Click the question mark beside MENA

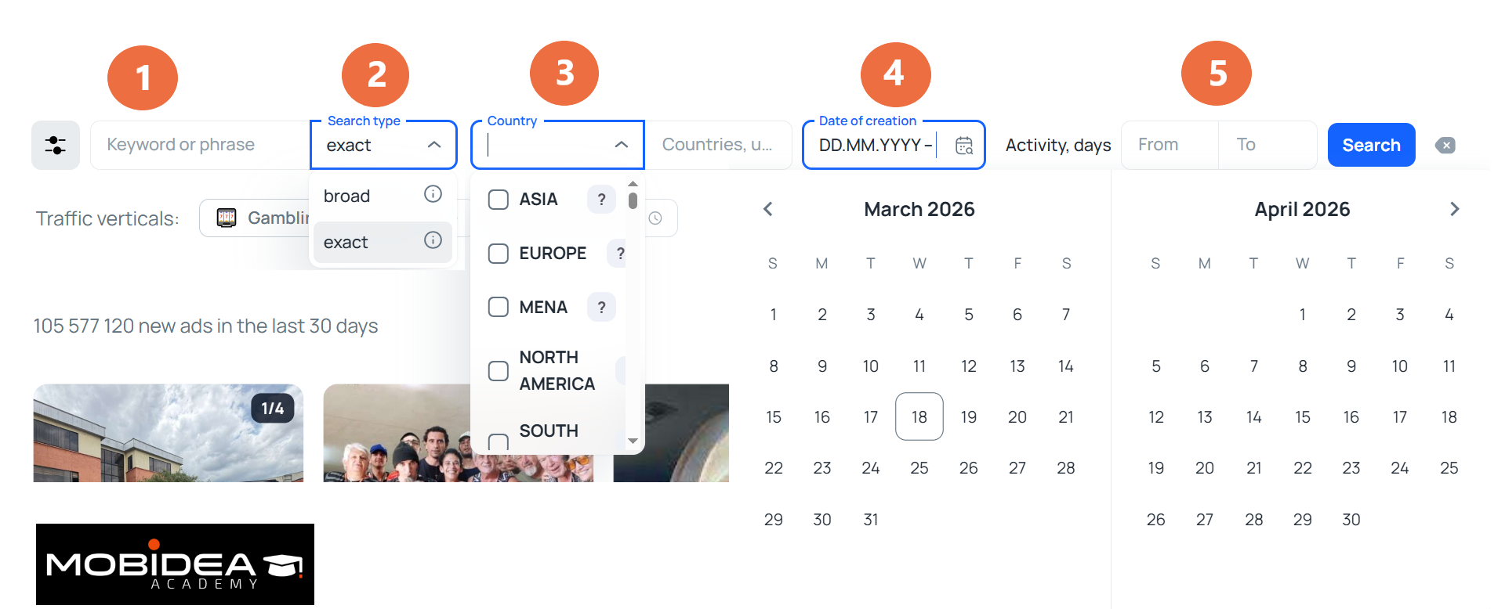tap(601, 308)
